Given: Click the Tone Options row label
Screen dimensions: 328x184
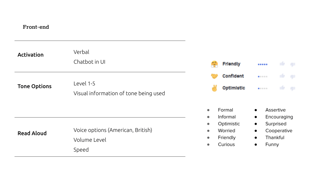Looking at the screenshot, I should pyautogui.click(x=35, y=86).
